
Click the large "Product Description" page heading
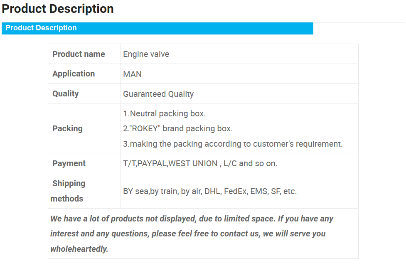tap(58, 9)
